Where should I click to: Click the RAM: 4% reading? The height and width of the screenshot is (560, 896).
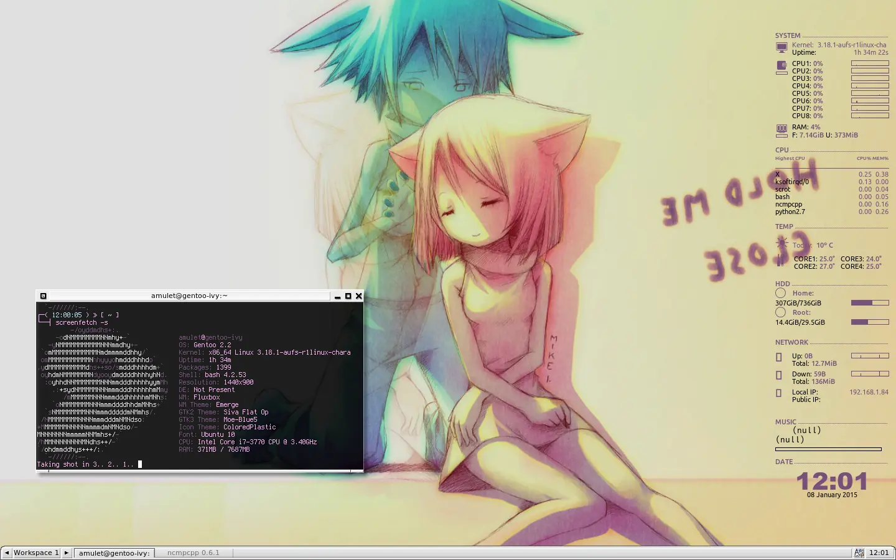pos(806,127)
